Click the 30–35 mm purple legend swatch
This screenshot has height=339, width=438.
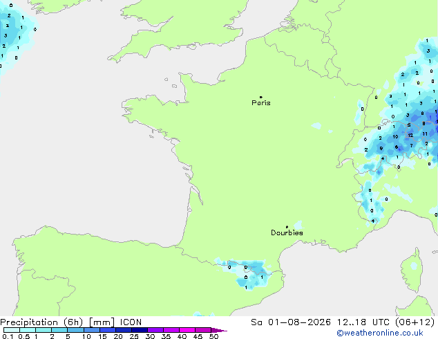point(155,330)
